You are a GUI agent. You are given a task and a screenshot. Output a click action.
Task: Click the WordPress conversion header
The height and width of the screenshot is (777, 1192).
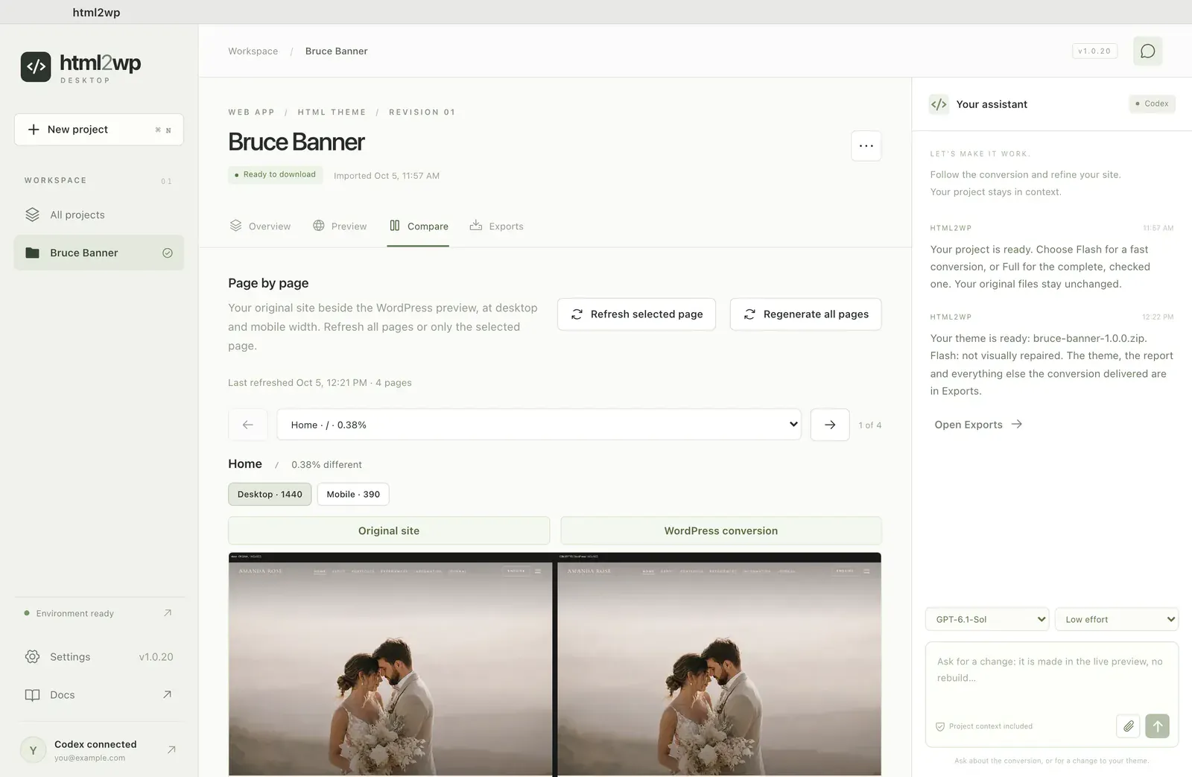coord(721,530)
